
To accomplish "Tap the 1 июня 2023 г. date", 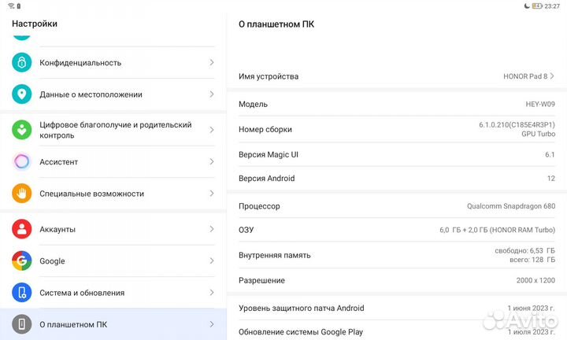I will [x=531, y=309].
